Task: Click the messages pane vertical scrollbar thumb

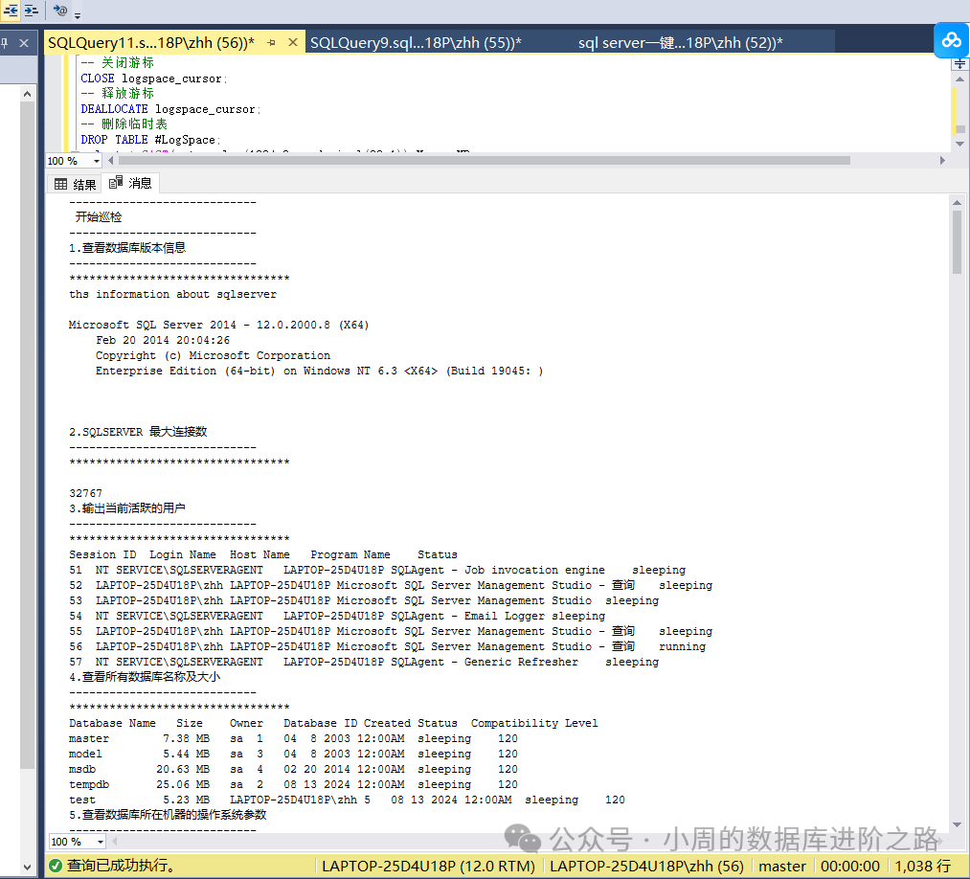Action: tap(957, 242)
